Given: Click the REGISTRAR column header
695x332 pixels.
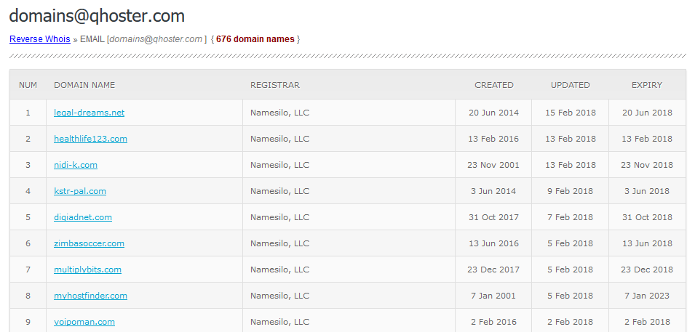Looking at the screenshot, I should click(x=275, y=85).
